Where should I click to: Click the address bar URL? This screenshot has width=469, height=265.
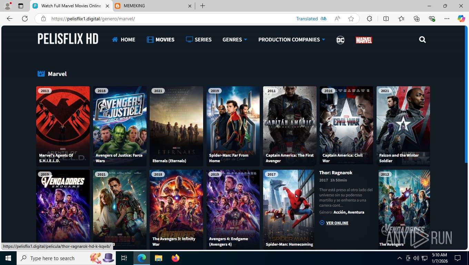pos(93,19)
